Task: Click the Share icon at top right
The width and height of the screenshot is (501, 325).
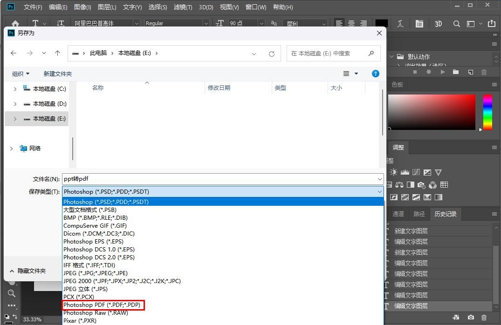Action: click(492, 23)
